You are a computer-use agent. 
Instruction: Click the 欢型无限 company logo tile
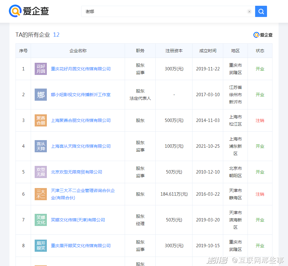41,172
